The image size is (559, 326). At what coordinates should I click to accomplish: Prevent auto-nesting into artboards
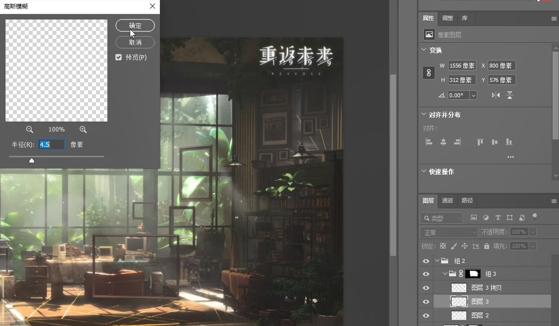(475, 246)
